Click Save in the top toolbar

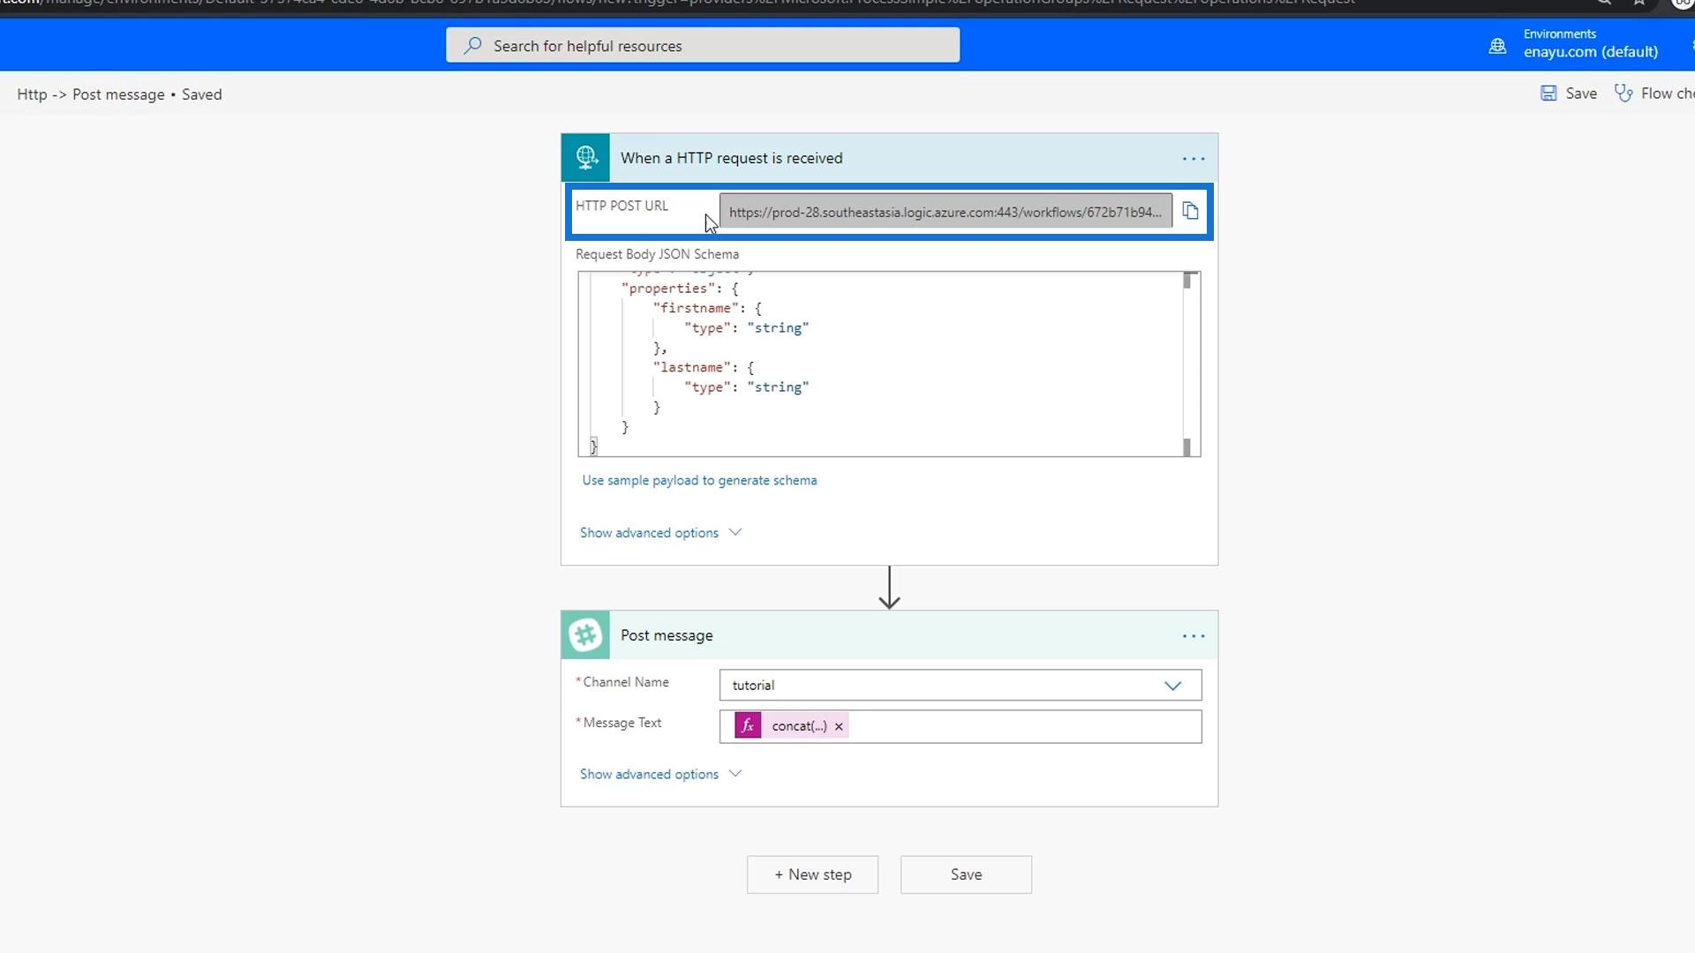1569,94
